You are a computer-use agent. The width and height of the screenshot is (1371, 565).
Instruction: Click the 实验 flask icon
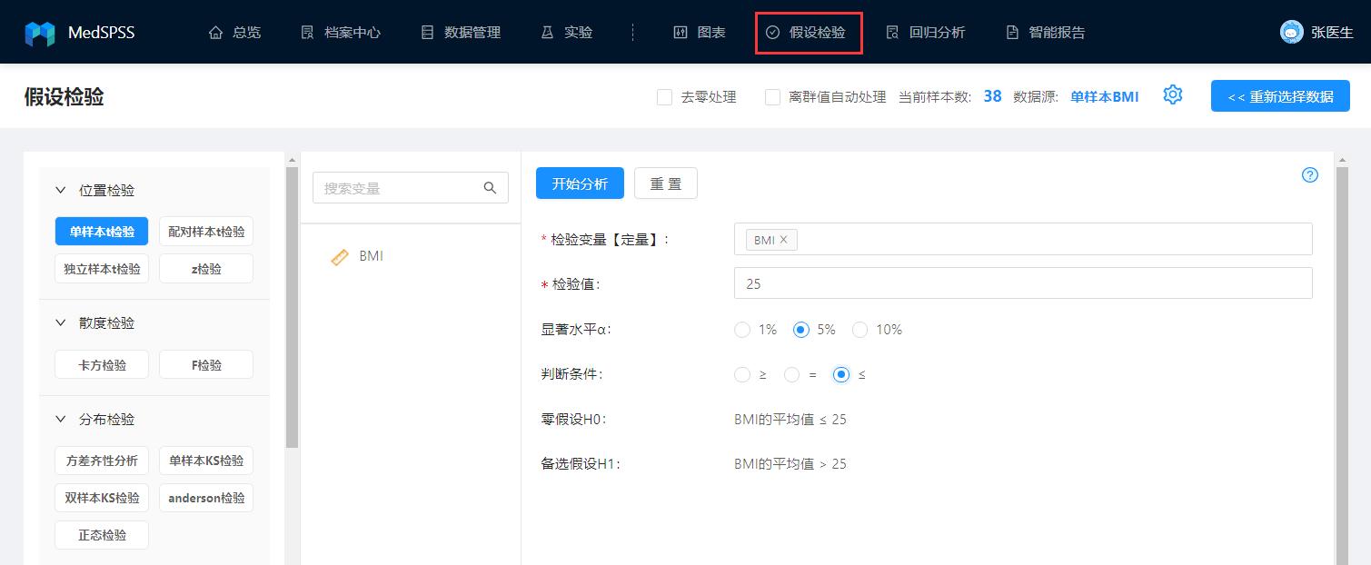point(547,31)
